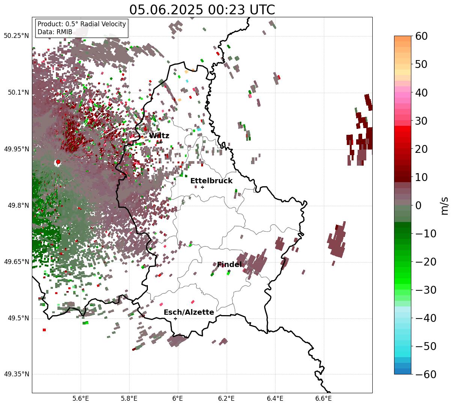
Task: Click the colorbar tick label 10
Action: click(x=422, y=177)
